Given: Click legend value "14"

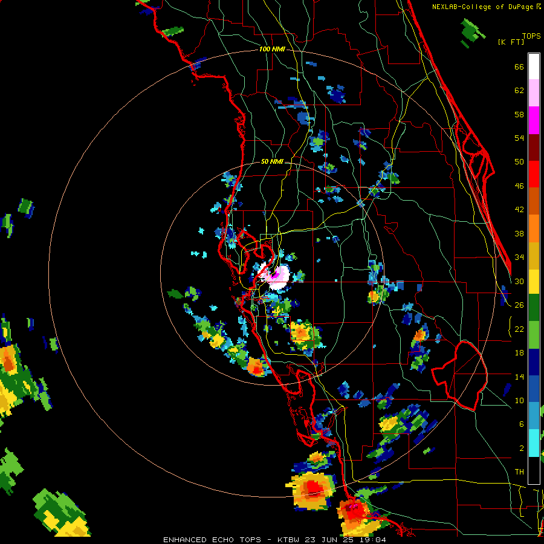Looking at the screenshot, I should (519, 377).
